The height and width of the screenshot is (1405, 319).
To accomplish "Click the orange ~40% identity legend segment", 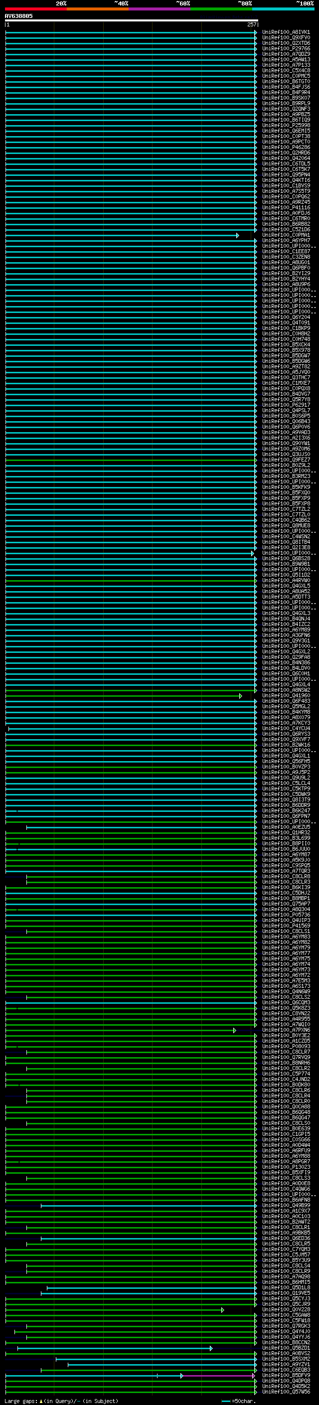I will pyautogui.click(x=98, y=9).
